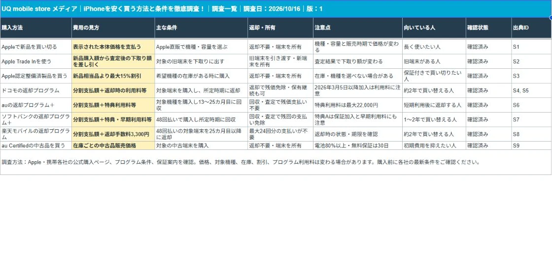
Task: Click the cell "表示された本体価格を支払う"
Action: coord(113,47)
